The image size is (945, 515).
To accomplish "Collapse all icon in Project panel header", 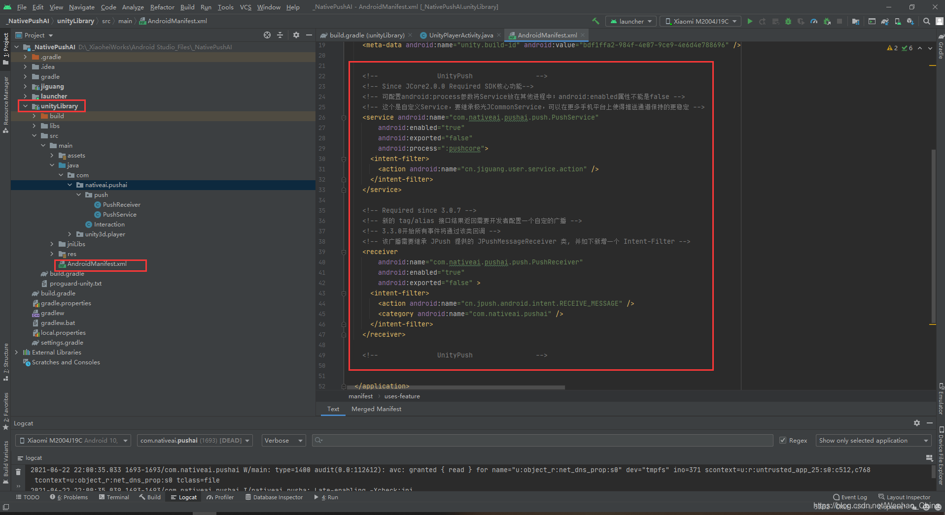I will pyautogui.click(x=280, y=35).
